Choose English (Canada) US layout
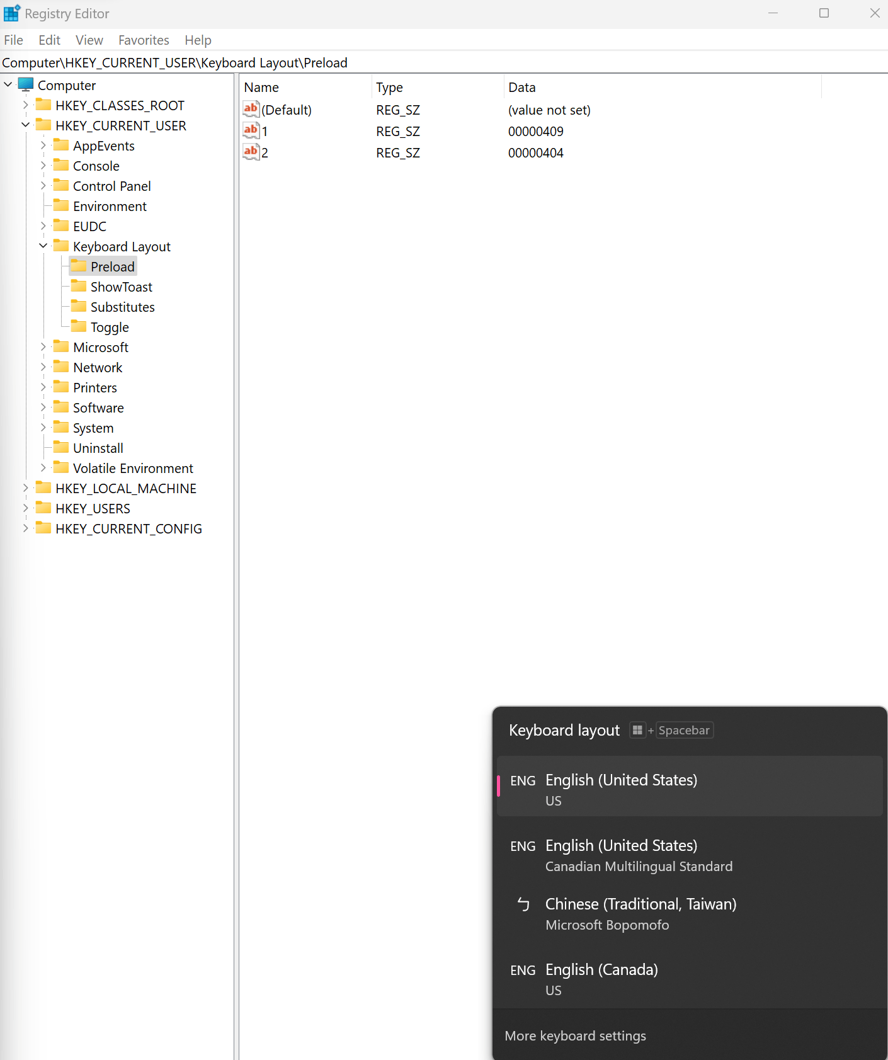The height and width of the screenshot is (1060, 888). (x=690, y=979)
